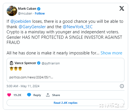The width and height of the screenshot is (133, 112).
Task: Click the Mark Cuban display name
Action: point(27,9)
